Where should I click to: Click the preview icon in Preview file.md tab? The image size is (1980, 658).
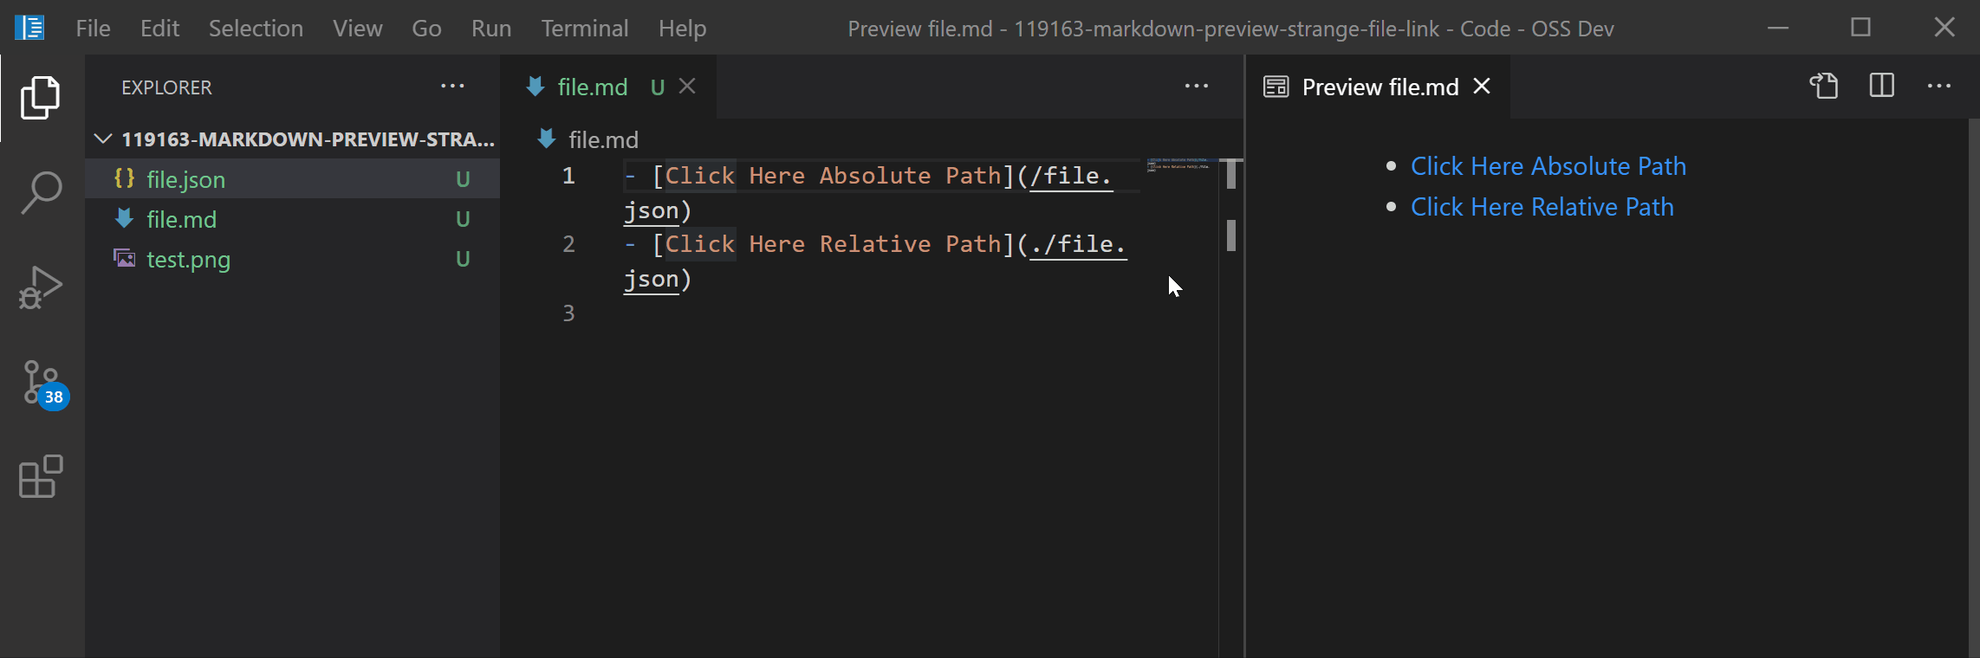tap(1276, 87)
